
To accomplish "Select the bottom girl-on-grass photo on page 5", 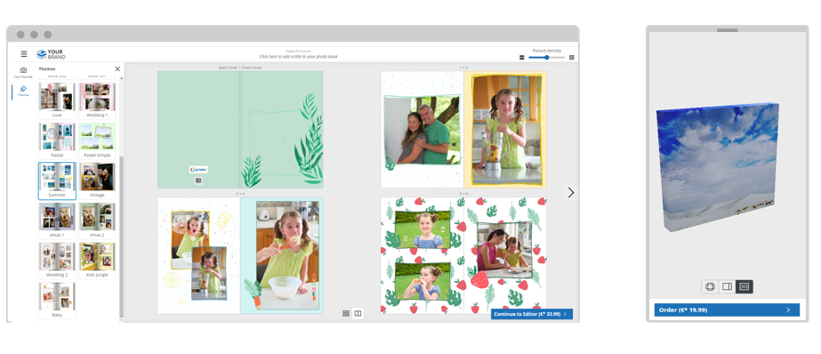I will [423, 281].
